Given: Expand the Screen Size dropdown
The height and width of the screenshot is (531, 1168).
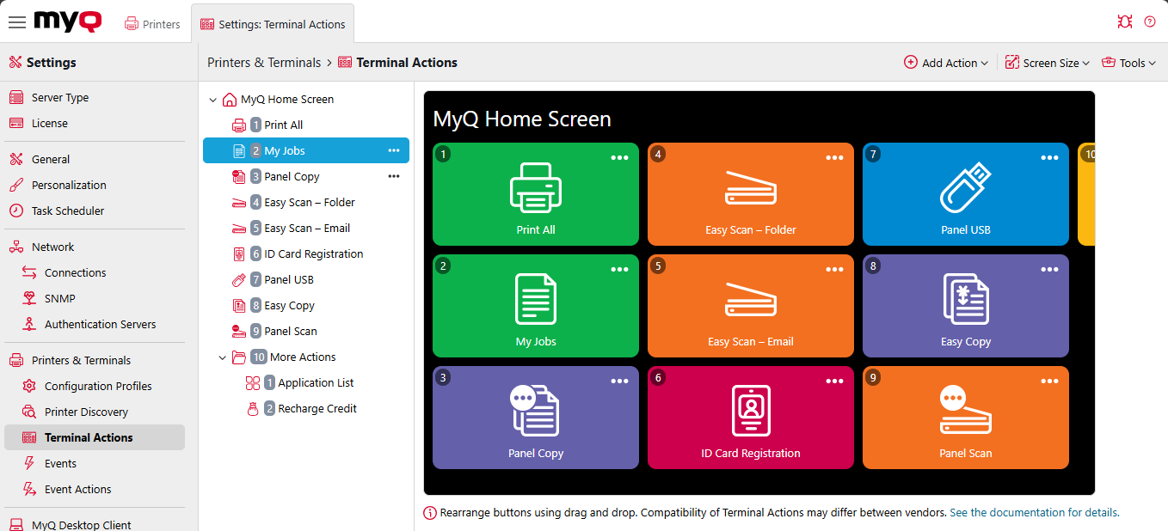Looking at the screenshot, I should tap(1048, 63).
